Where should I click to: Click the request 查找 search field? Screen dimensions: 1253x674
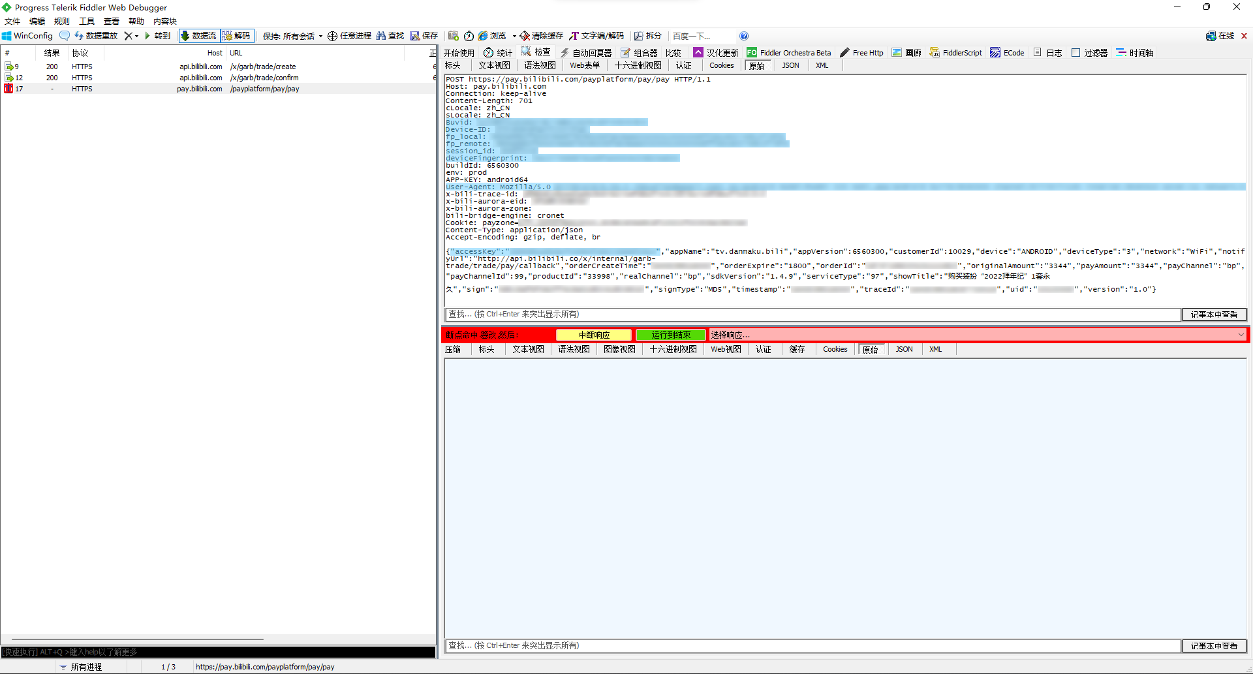coord(812,314)
